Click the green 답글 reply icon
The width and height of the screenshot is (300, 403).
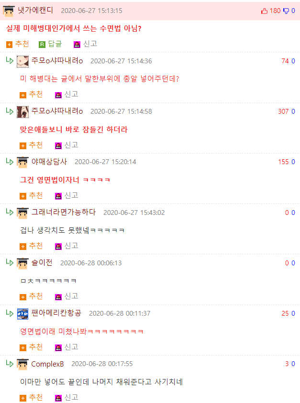click(42, 45)
